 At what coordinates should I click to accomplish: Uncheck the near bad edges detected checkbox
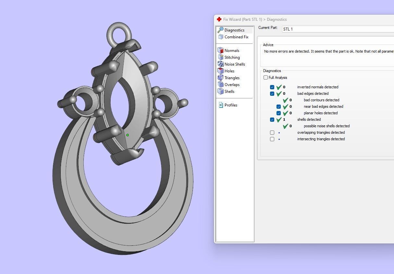click(278, 106)
